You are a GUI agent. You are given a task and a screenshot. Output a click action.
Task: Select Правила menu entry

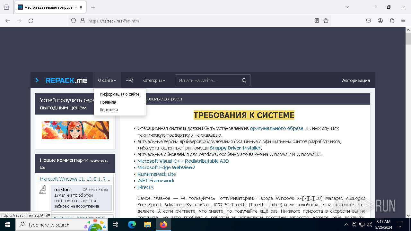click(x=108, y=102)
